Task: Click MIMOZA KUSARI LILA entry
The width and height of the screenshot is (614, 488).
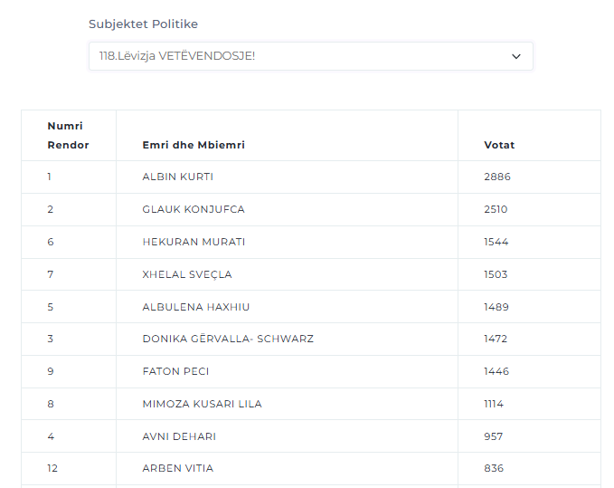Action: tap(202, 404)
